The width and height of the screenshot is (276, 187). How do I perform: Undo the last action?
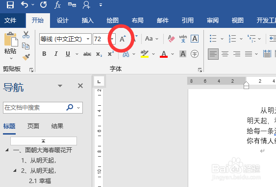(25, 5)
